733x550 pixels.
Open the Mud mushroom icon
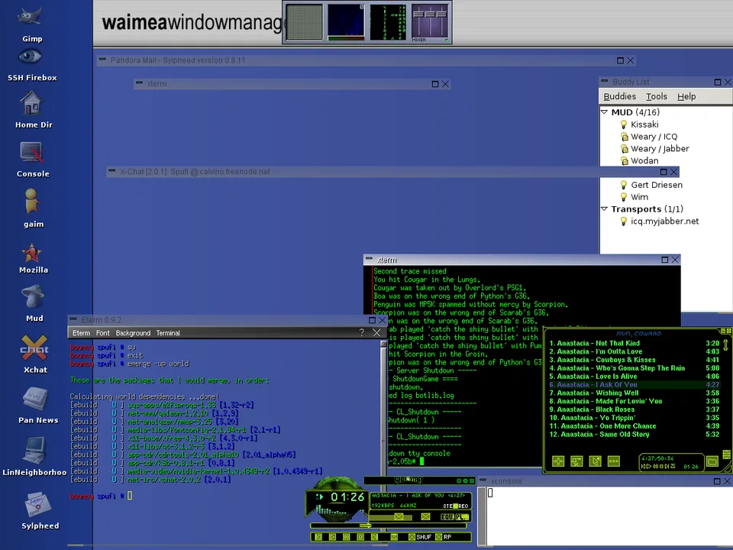[x=33, y=297]
